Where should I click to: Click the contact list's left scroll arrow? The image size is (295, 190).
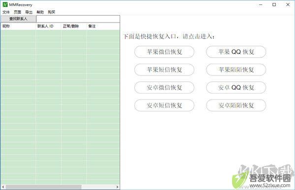pos(3,187)
